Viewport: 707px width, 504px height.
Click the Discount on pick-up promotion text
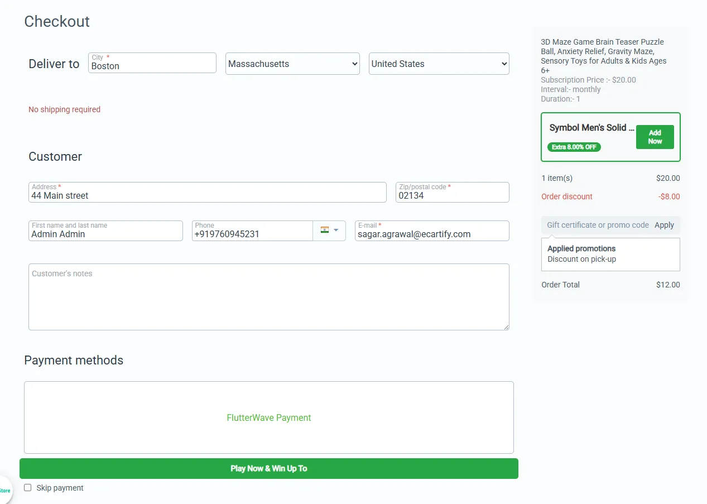581,259
